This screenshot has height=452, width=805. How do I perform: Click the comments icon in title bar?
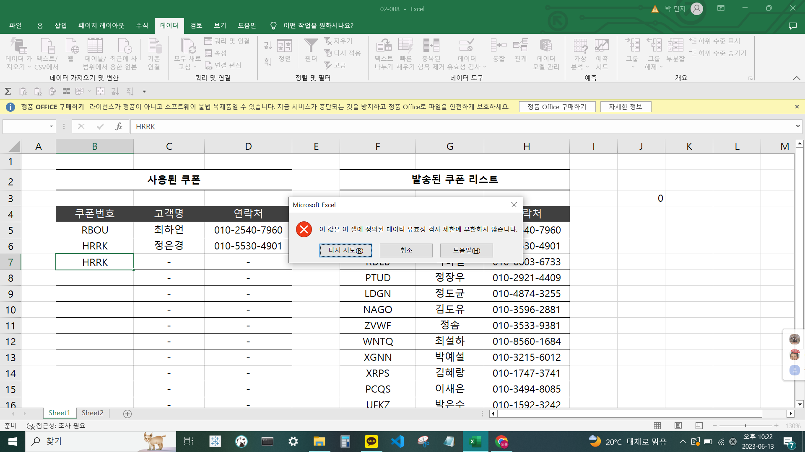pyautogui.click(x=792, y=26)
